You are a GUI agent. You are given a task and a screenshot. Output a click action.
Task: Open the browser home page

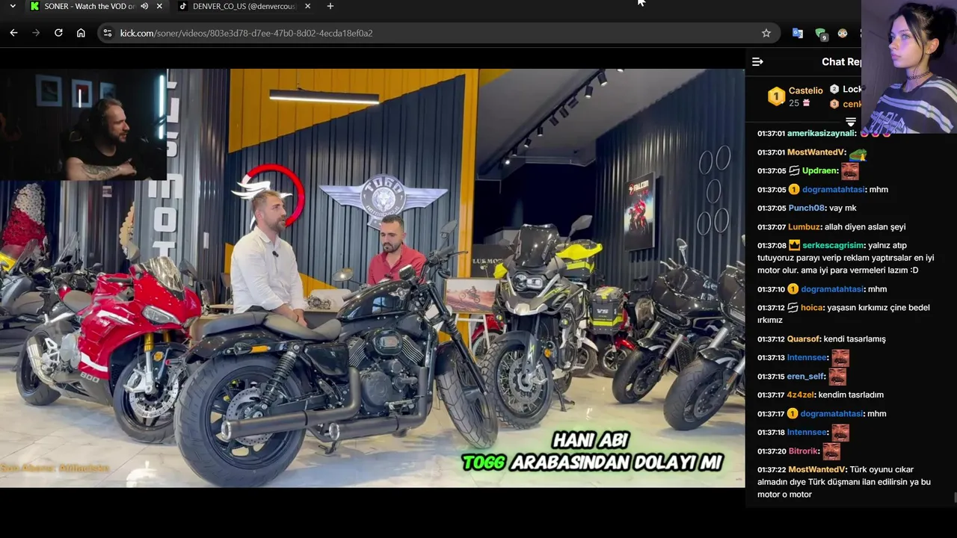tap(81, 33)
